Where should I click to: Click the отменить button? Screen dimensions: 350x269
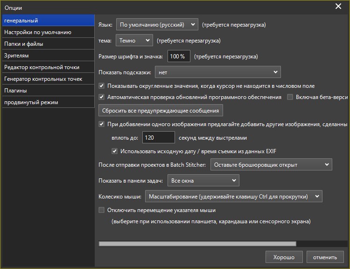[325, 257]
